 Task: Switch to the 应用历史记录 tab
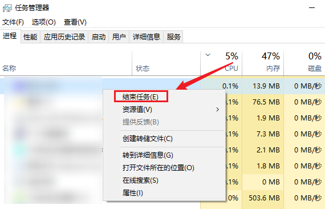point(64,37)
